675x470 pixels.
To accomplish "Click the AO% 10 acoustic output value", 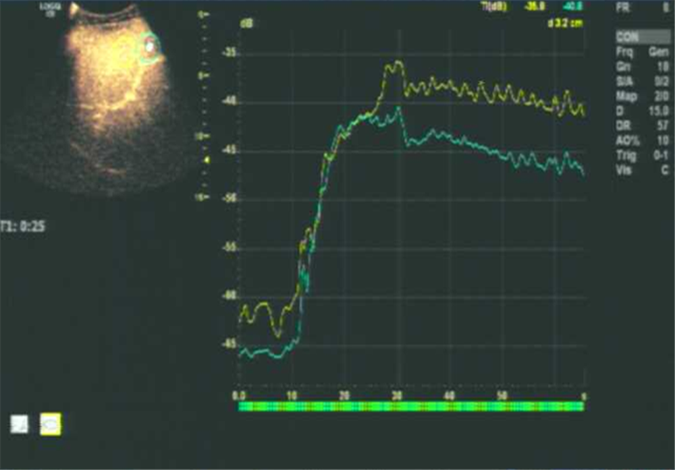I will [x=641, y=140].
